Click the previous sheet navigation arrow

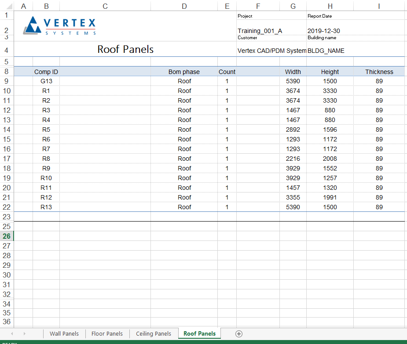[12, 334]
